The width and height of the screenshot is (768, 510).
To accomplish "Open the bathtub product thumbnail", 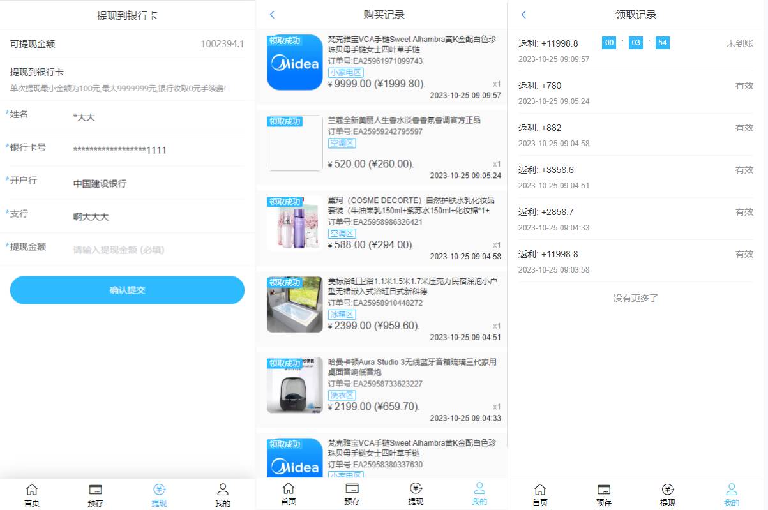I will point(294,304).
